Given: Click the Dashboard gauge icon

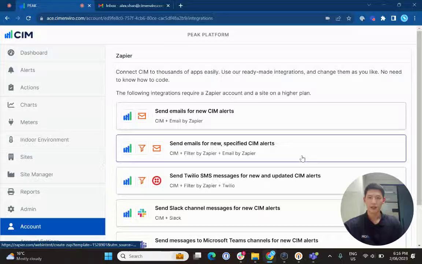Looking at the screenshot, I should [x=11, y=53].
